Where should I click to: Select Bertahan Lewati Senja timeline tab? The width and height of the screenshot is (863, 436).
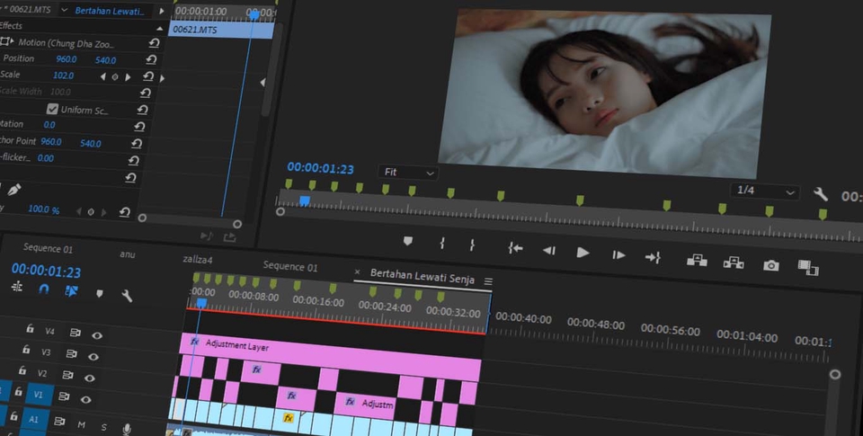[x=423, y=276]
